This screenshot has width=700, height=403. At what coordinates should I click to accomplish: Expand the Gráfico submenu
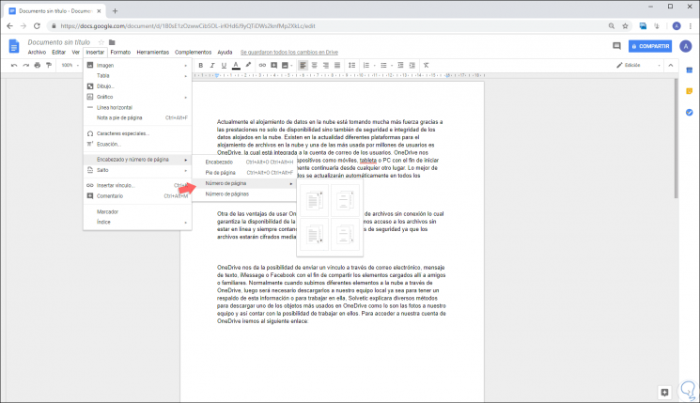point(137,97)
